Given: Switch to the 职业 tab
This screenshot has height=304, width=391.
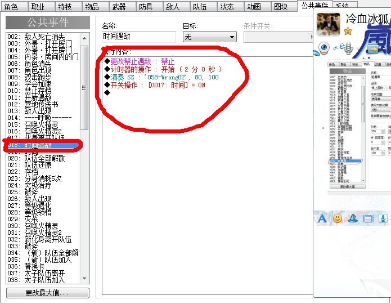Looking at the screenshot, I should click(x=42, y=7).
